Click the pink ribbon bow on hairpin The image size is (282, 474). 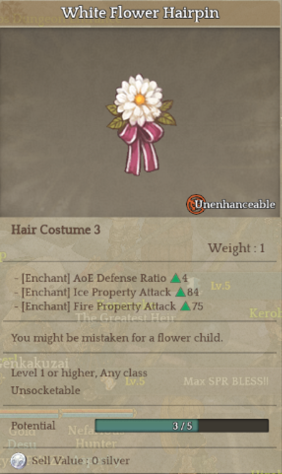click(141, 148)
